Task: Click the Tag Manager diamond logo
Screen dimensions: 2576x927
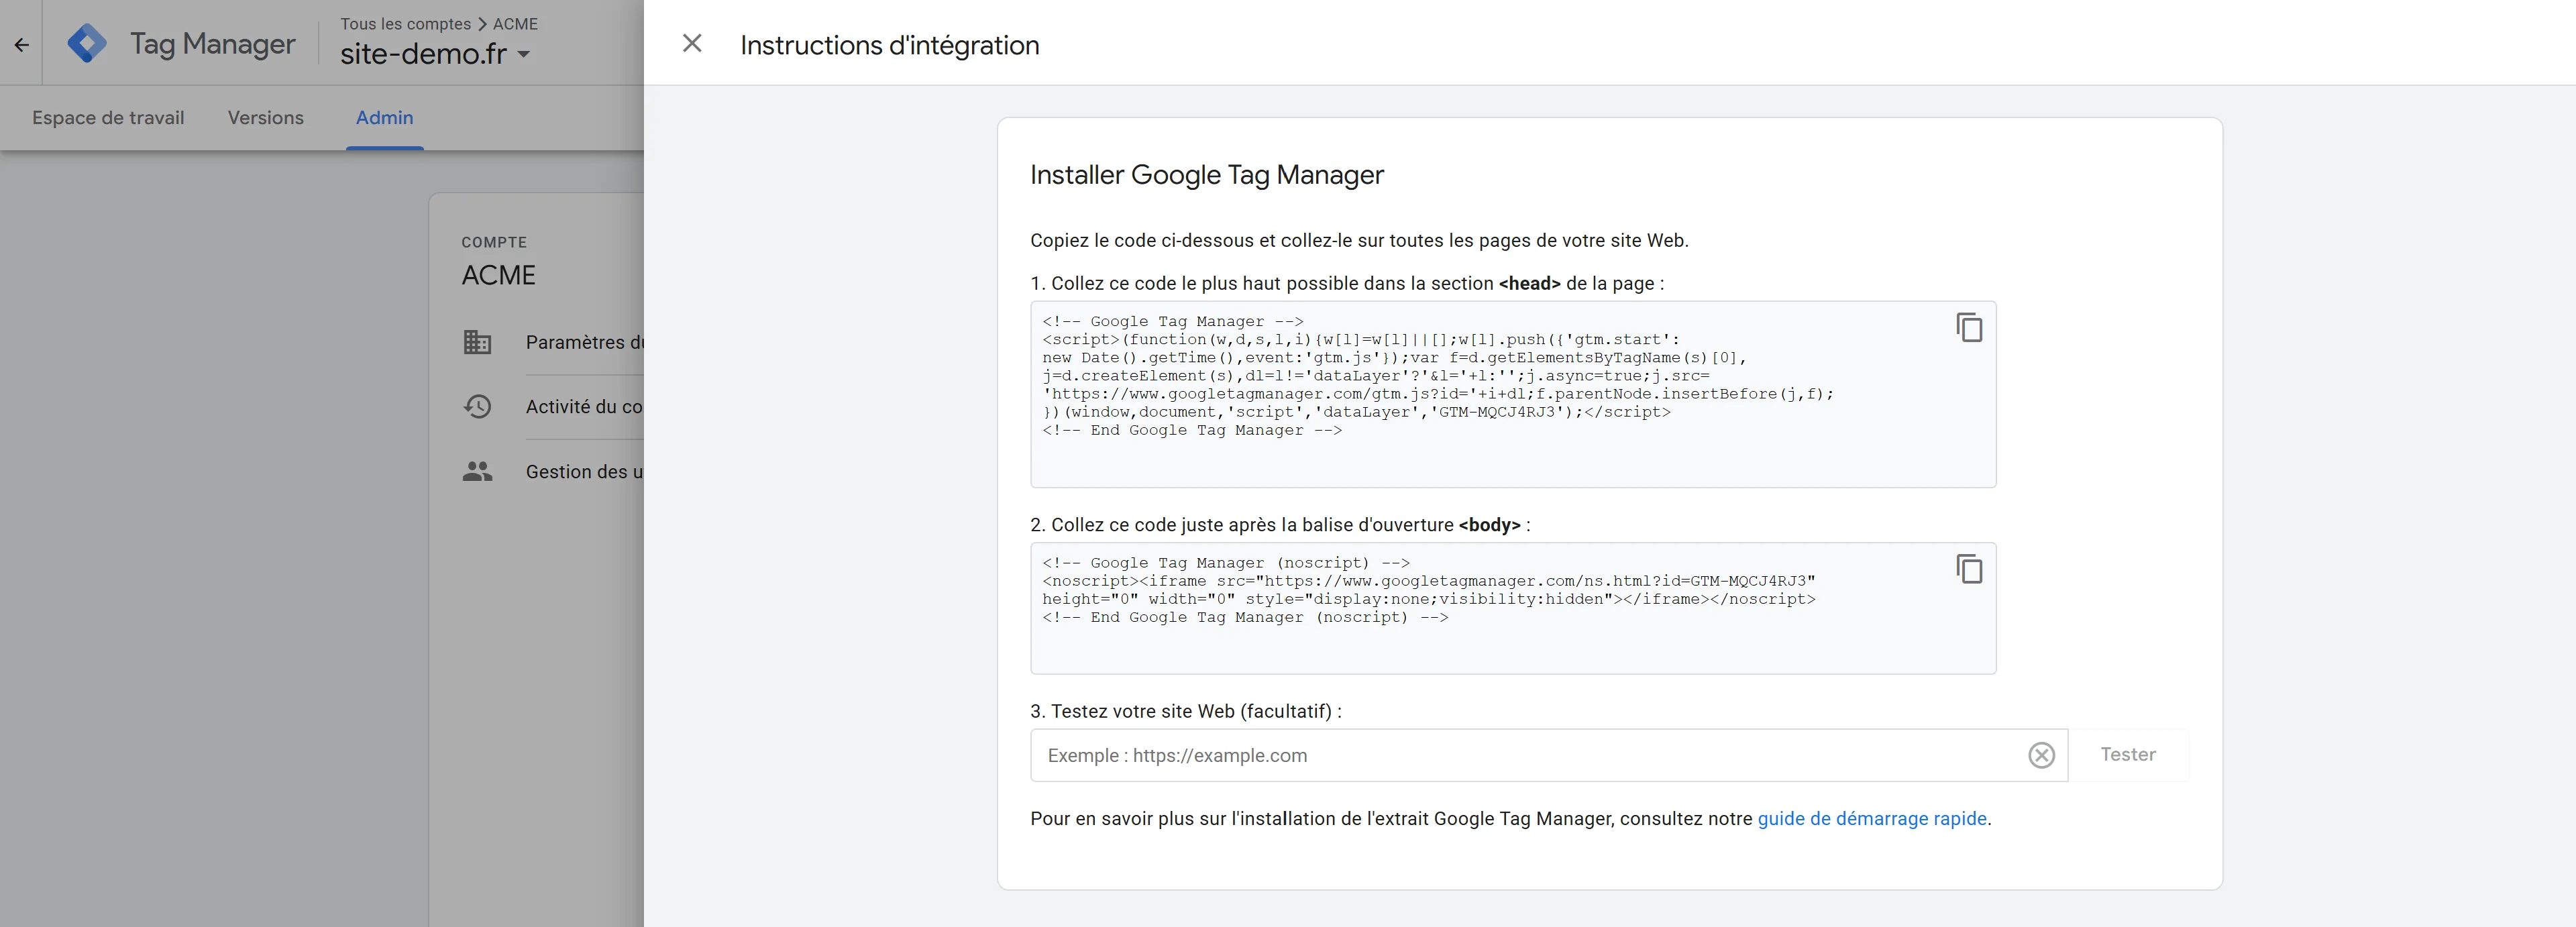Action: pos(88,43)
